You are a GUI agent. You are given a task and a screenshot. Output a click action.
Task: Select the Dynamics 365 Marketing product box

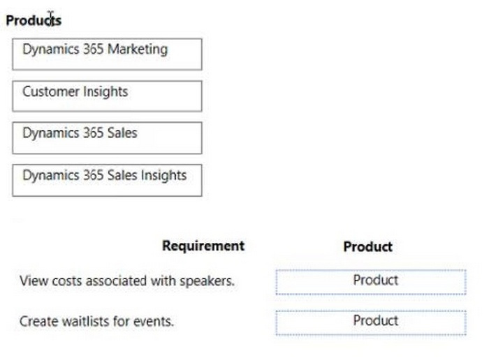[107, 54]
